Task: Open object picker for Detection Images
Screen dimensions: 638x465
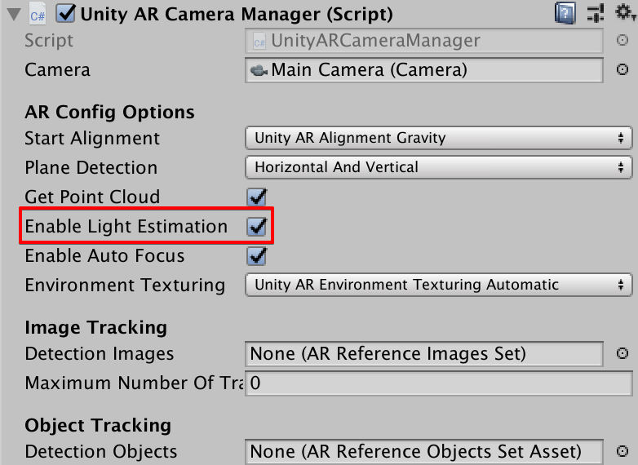Action: point(622,353)
